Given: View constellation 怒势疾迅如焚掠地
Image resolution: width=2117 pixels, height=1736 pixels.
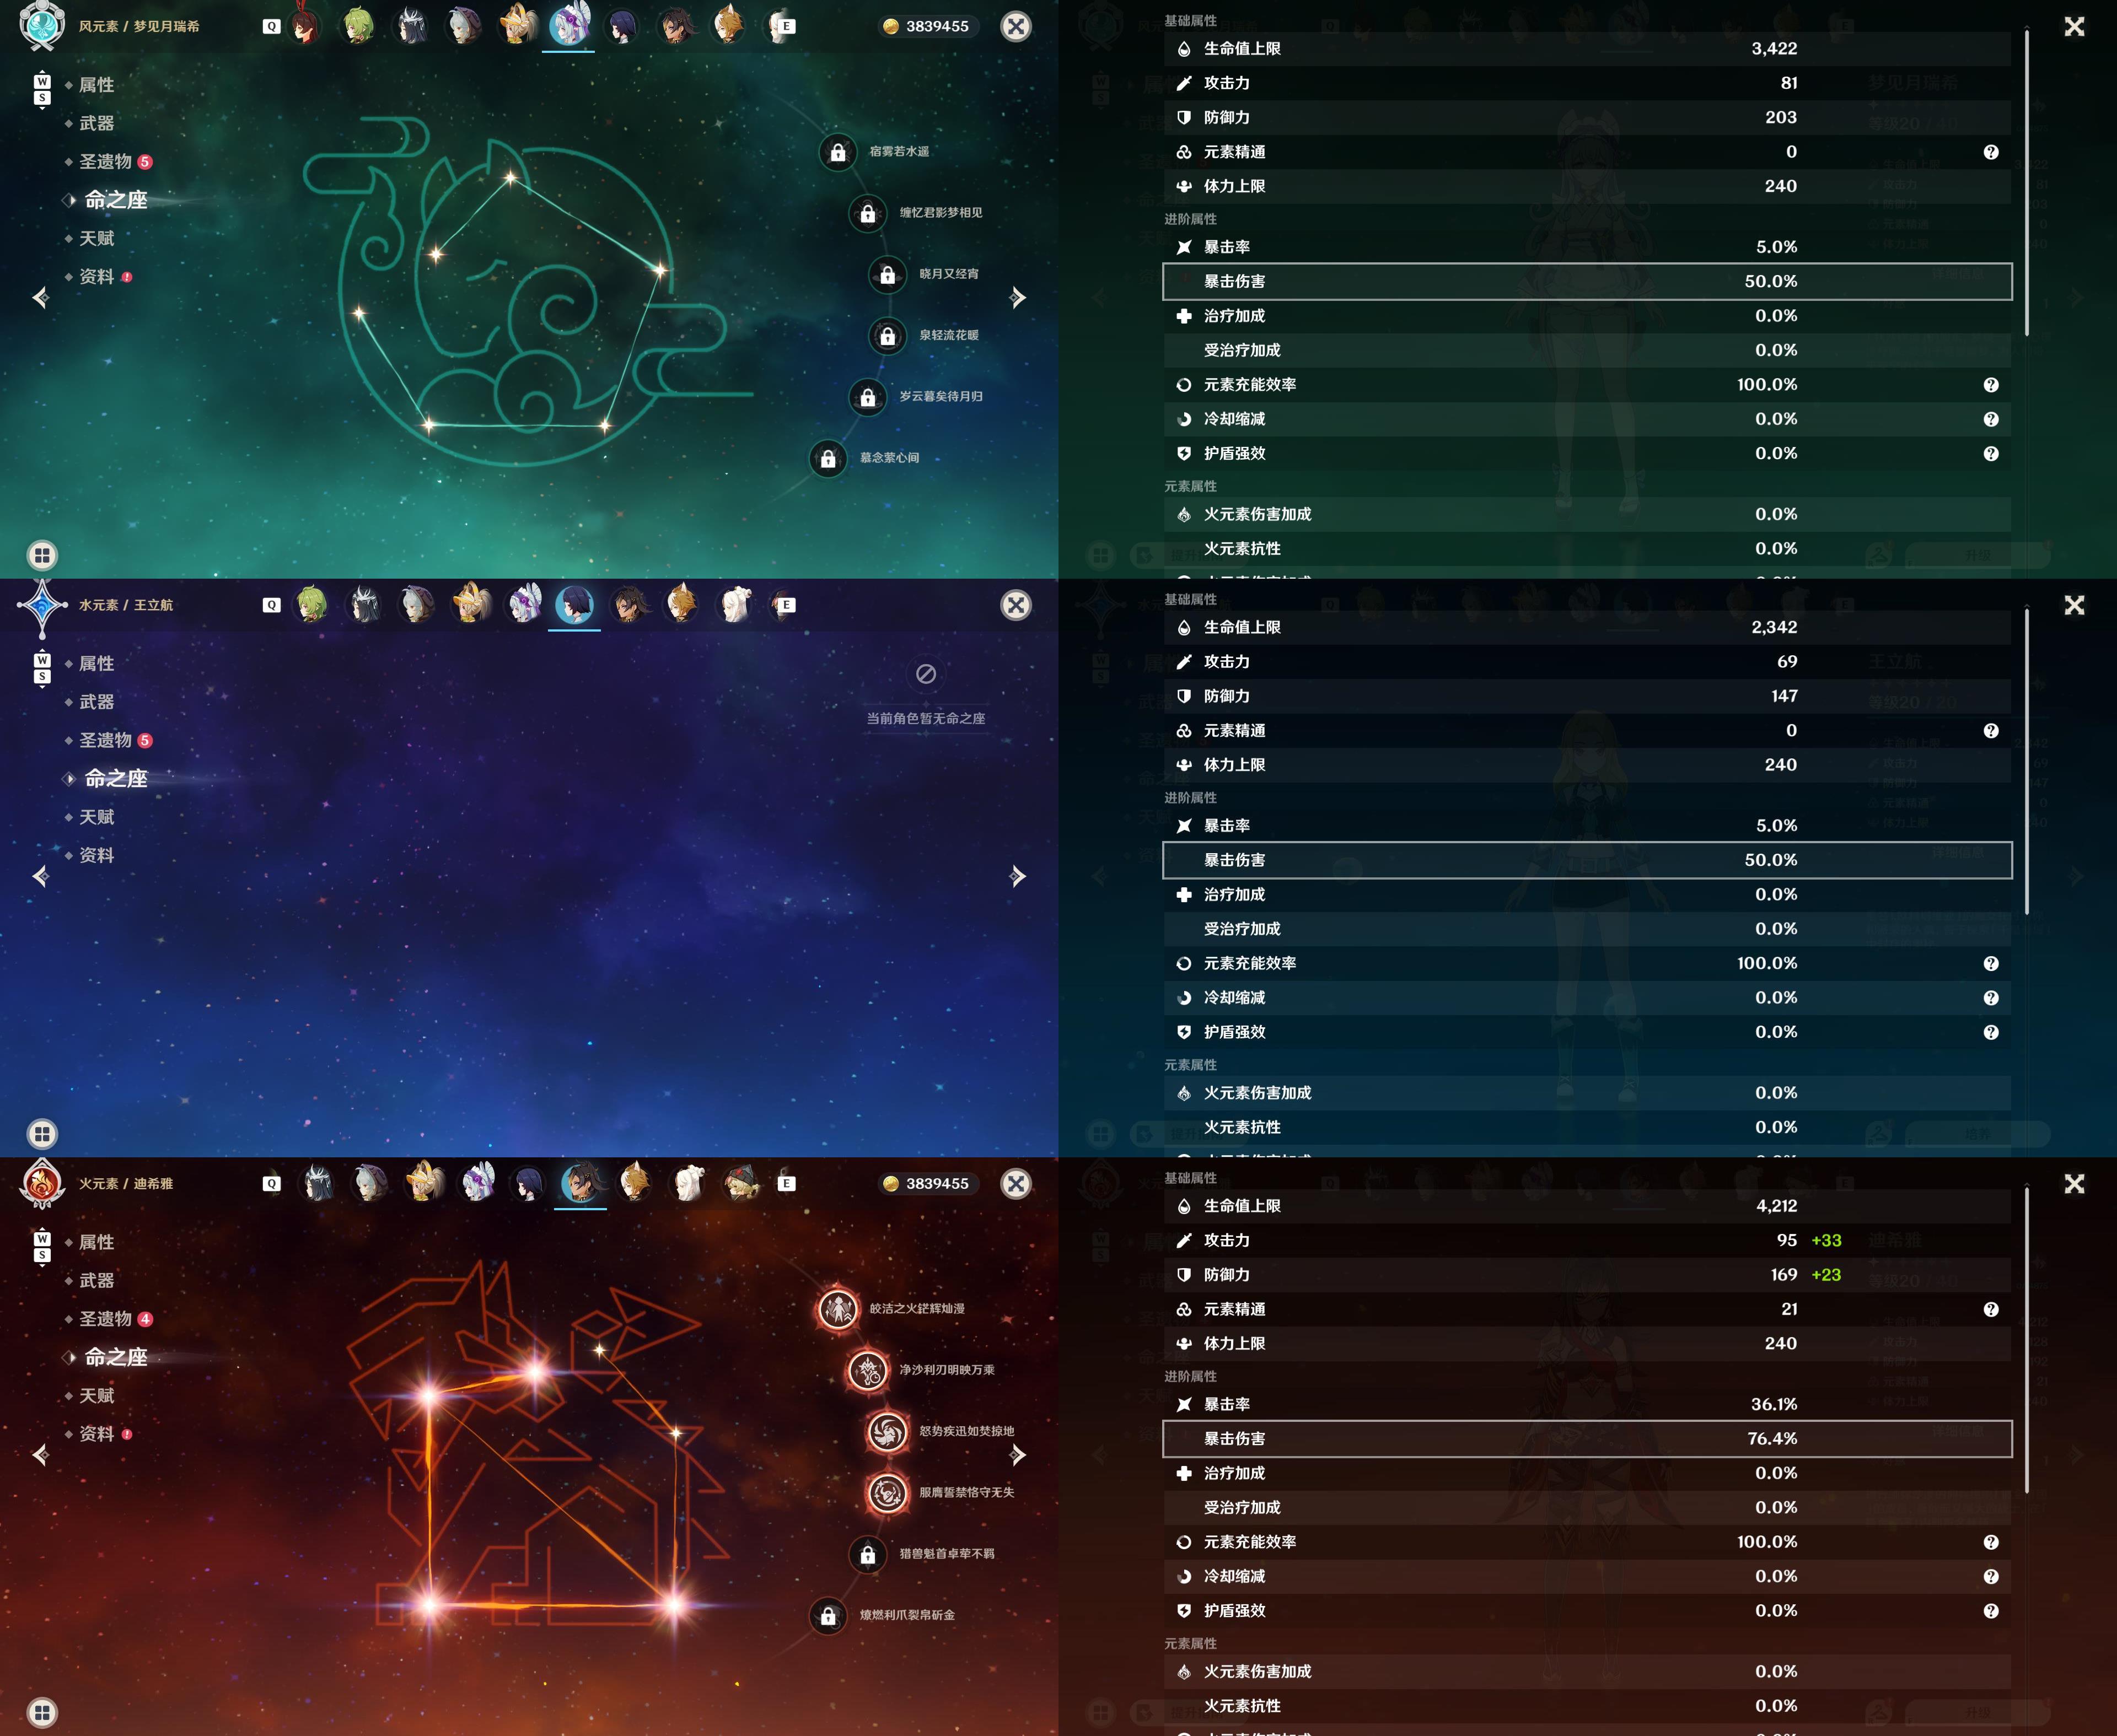Looking at the screenshot, I should pyautogui.click(x=888, y=1431).
